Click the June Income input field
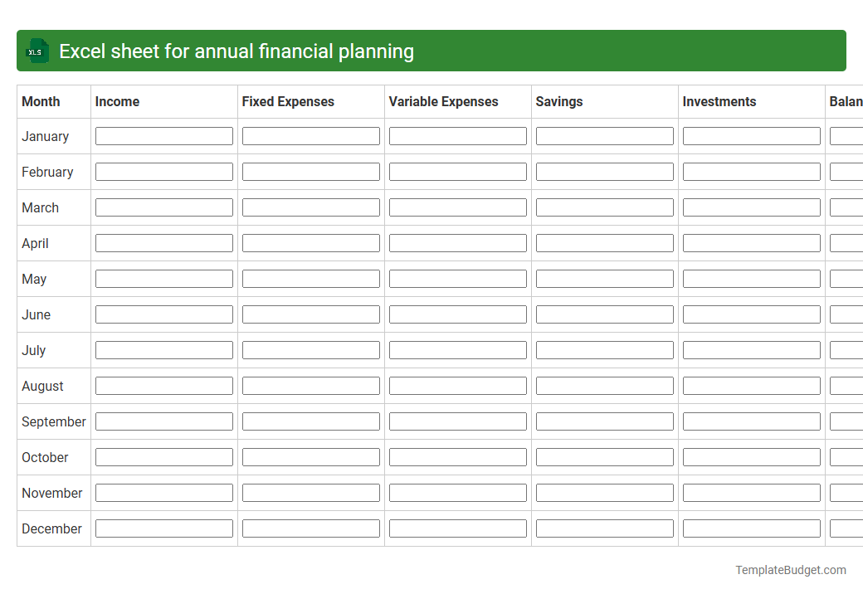This screenshot has height=594, width=863. (x=163, y=314)
